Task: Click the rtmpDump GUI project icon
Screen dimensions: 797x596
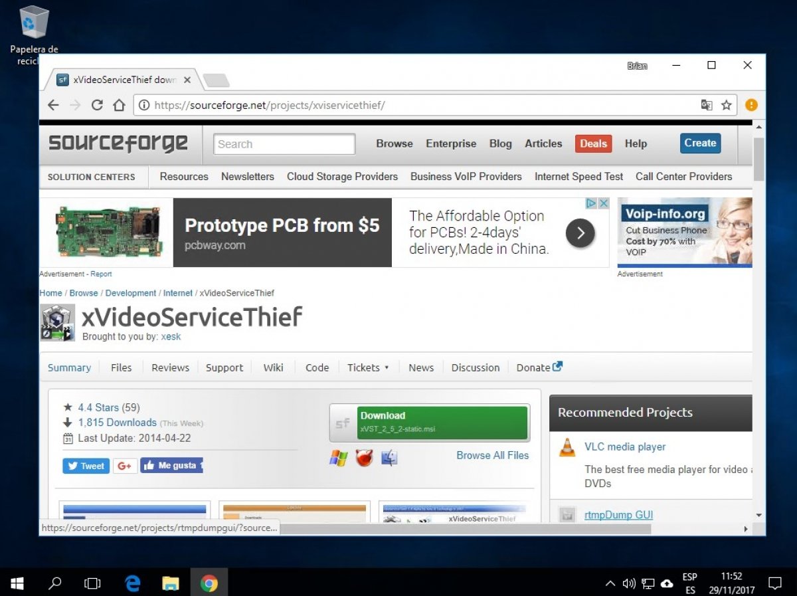Action: click(567, 515)
